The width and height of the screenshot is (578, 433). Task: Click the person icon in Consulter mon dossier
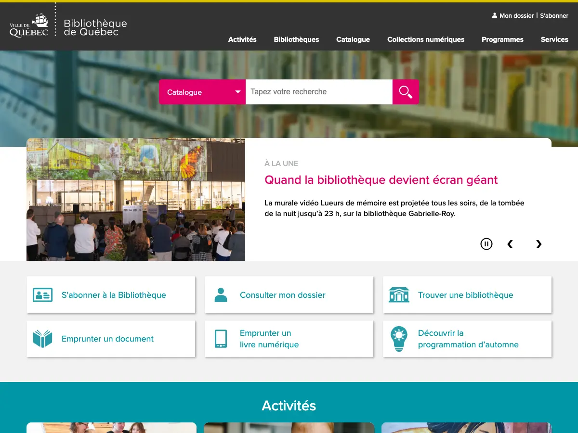click(221, 295)
